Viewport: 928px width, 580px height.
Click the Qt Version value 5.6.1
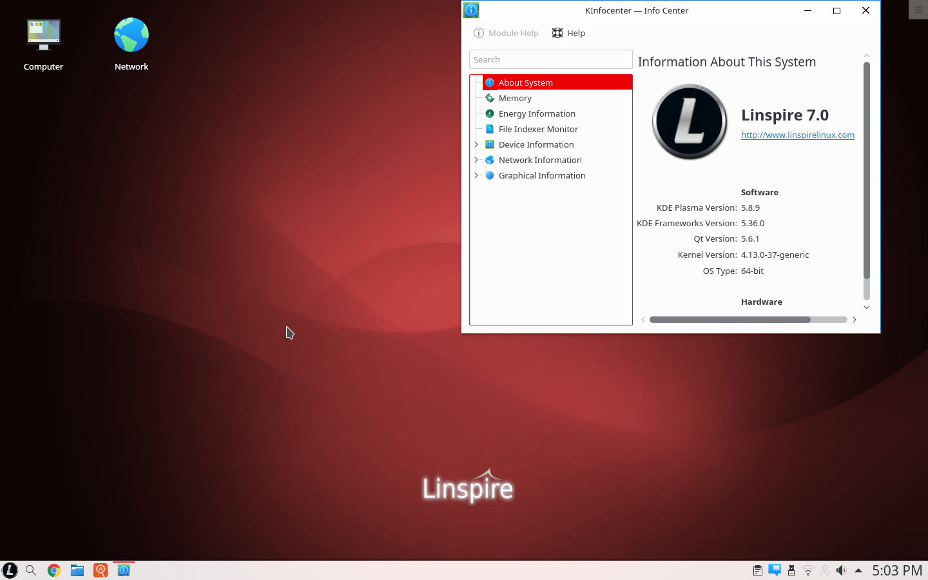coord(750,238)
